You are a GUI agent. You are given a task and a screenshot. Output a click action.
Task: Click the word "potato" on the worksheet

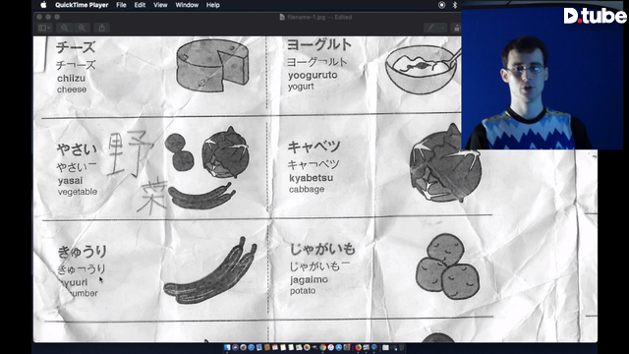click(303, 291)
